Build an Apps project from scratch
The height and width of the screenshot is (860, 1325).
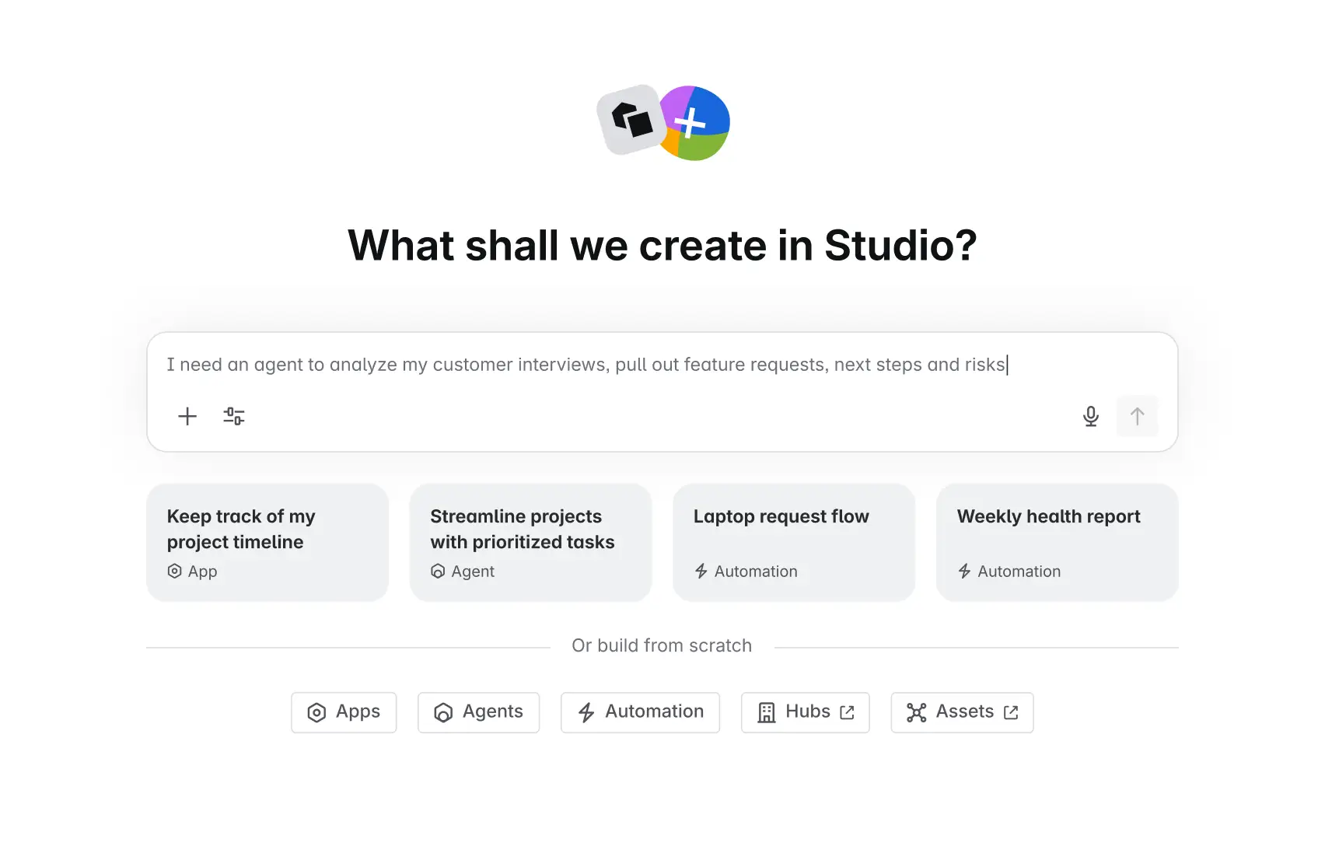(x=344, y=712)
